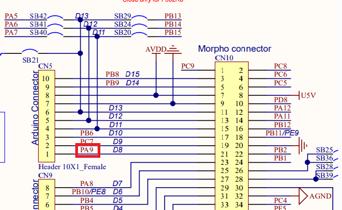Select the PC7 net label

coord(87,141)
